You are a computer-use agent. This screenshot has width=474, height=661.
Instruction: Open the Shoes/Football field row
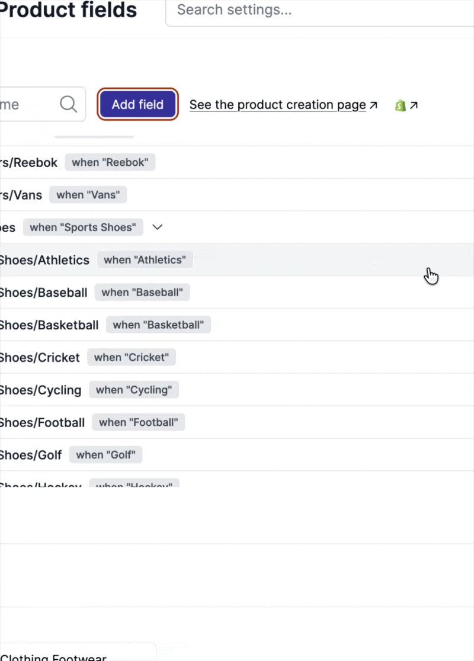(237, 422)
